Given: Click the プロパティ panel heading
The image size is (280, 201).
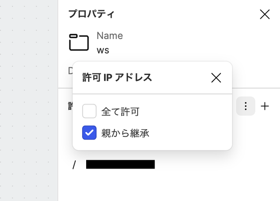Looking at the screenshot, I should pos(91,14).
